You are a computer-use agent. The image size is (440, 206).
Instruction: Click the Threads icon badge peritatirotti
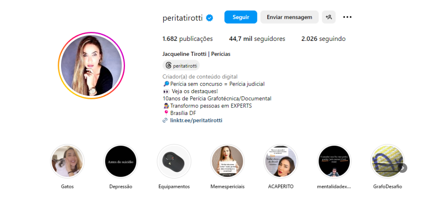pyautogui.click(x=181, y=65)
